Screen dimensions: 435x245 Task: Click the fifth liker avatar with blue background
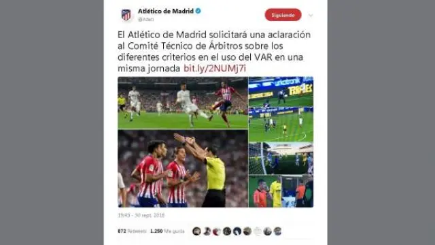click(x=237, y=231)
